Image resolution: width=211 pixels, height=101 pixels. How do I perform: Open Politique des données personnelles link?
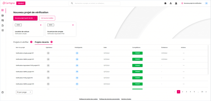109,99
